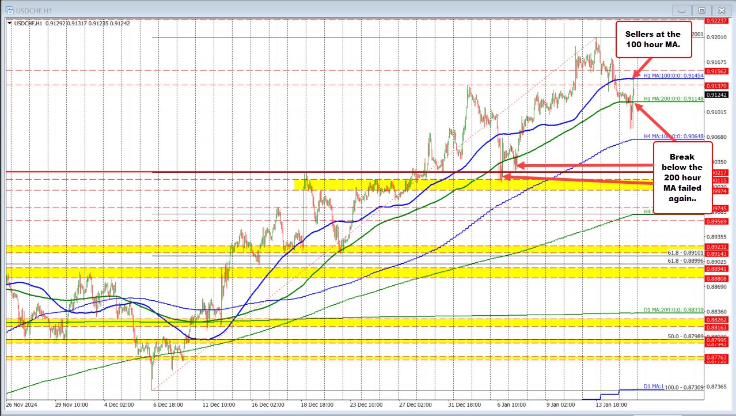Click the '26 Nov 2024' date axis label
Image resolution: width=736 pixels, height=416 pixels.
pos(21,405)
